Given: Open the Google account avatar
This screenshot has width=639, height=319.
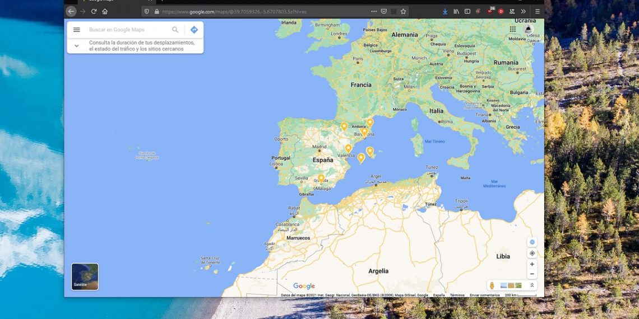Looking at the screenshot, I should pyautogui.click(x=529, y=29).
